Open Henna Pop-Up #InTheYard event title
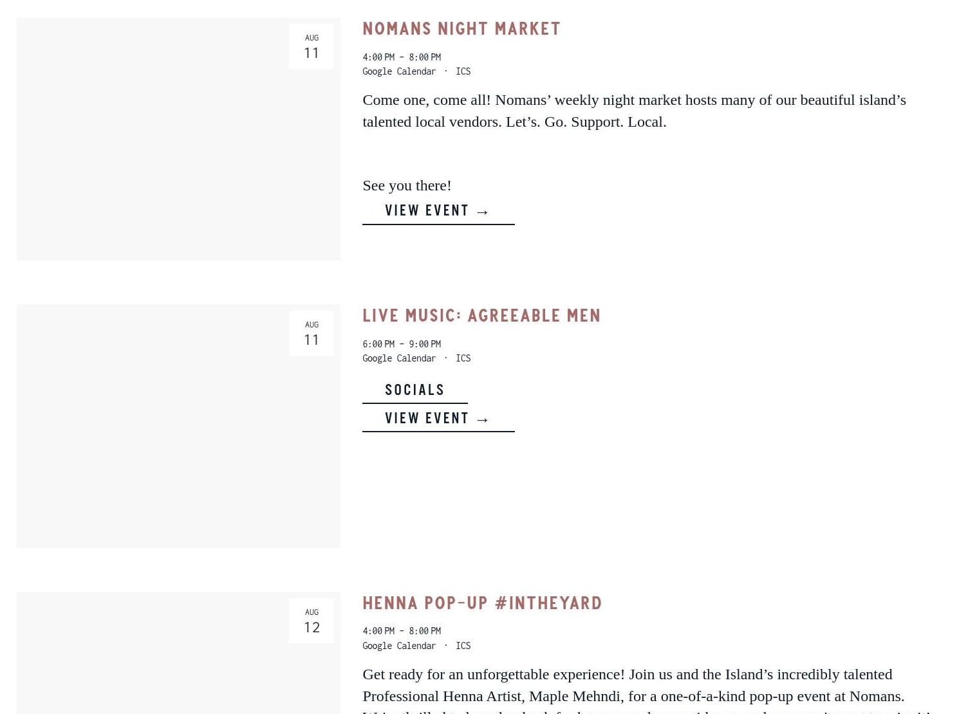959x714 pixels. 481,603
